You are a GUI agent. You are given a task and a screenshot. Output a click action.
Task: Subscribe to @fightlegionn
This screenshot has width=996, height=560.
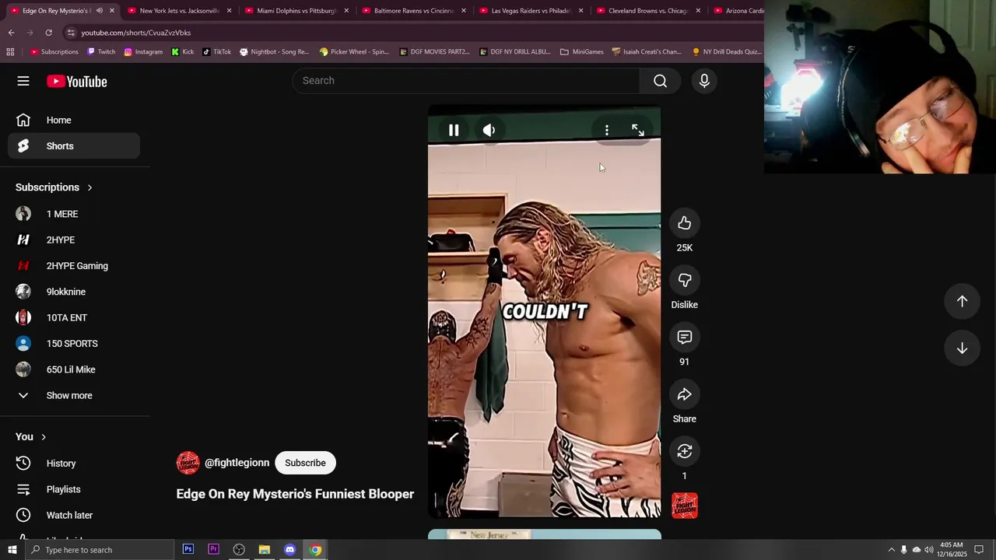click(x=305, y=463)
